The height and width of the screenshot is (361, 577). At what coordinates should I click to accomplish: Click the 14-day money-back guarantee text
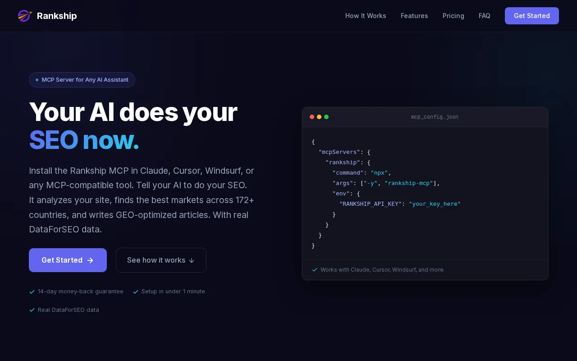[x=81, y=292]
